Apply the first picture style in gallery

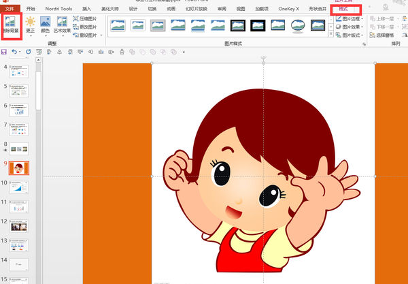pos(117,26)
